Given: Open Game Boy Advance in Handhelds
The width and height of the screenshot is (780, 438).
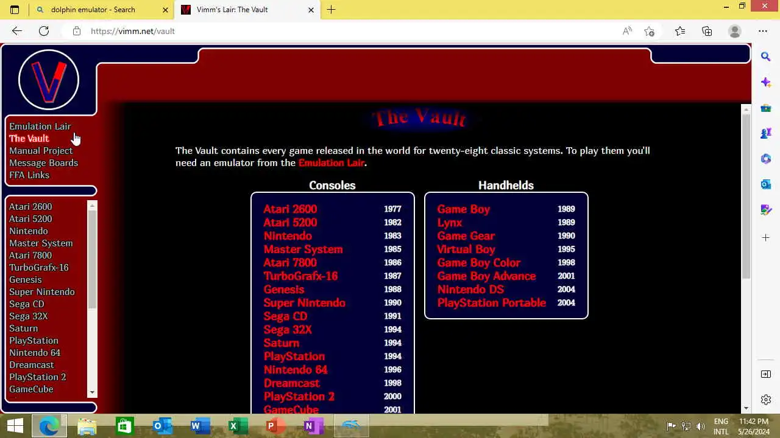Looking at the screenshot, I should 486,276.
